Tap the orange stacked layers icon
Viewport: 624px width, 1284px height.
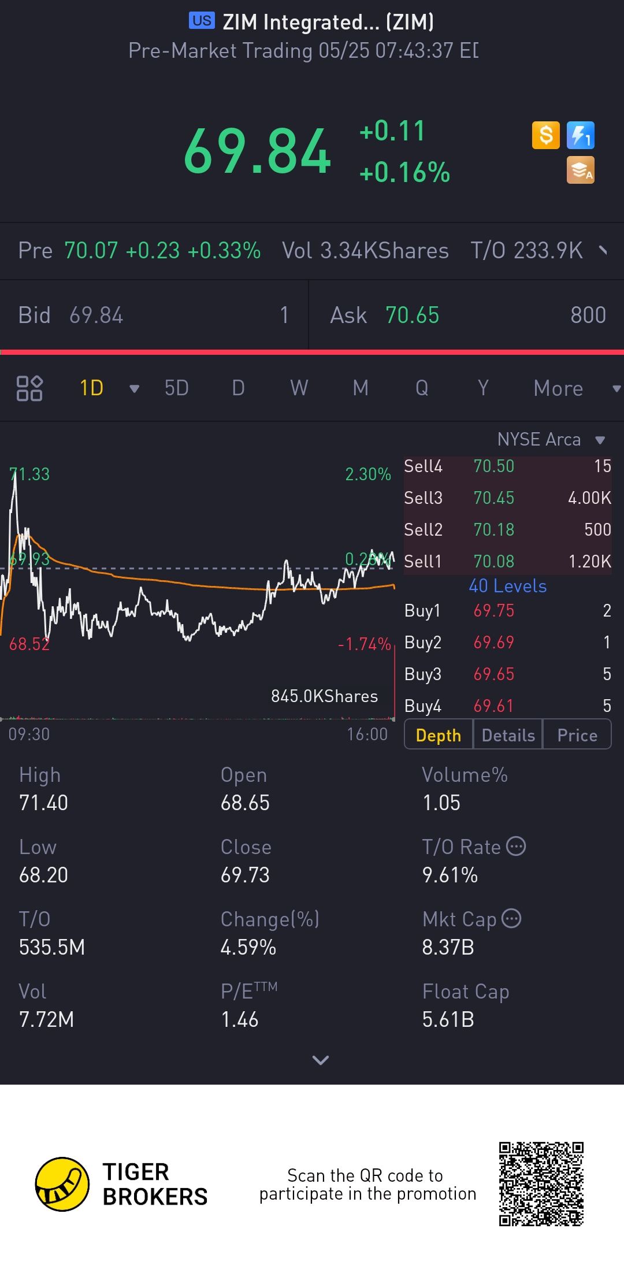pyautogui.click(x=581, y=170)
